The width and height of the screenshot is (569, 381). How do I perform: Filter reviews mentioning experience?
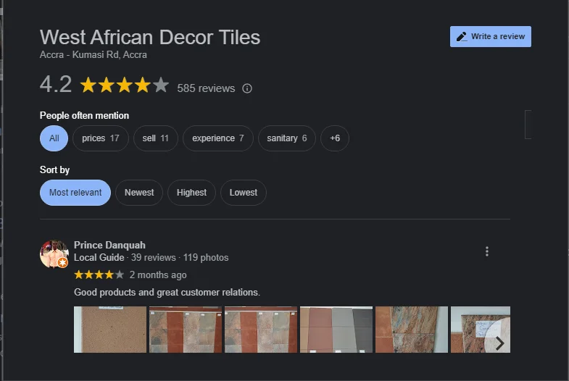tap(217, 138)
